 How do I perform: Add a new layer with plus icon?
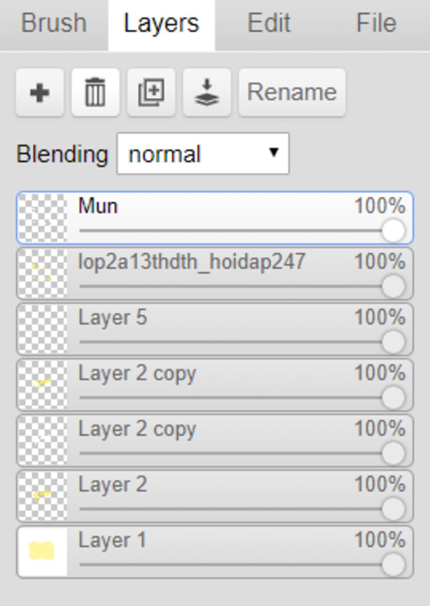40,92
